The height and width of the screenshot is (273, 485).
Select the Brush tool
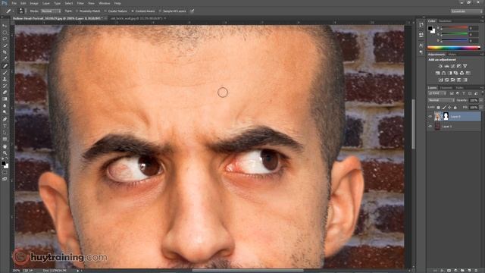click(5, 73)
